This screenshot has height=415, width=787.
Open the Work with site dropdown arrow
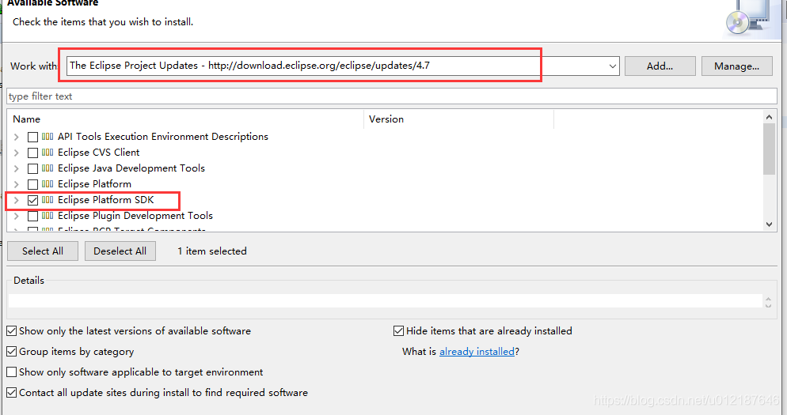point(612,66)
